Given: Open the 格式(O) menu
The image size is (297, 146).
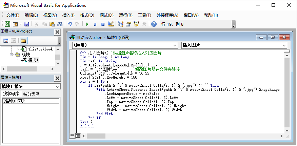Looking at the screenshot, I should coord(87,15).
